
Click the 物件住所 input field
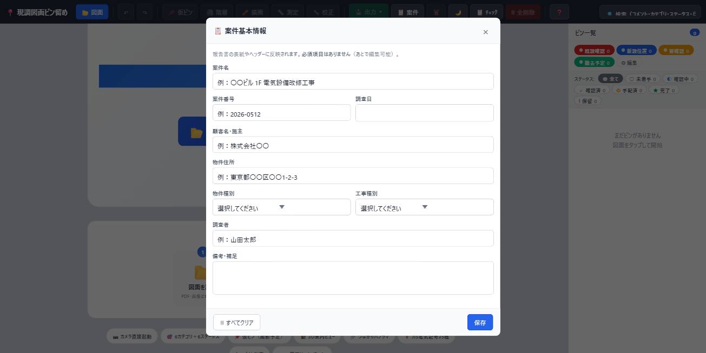pyautogui.click(x=353, y=176)
